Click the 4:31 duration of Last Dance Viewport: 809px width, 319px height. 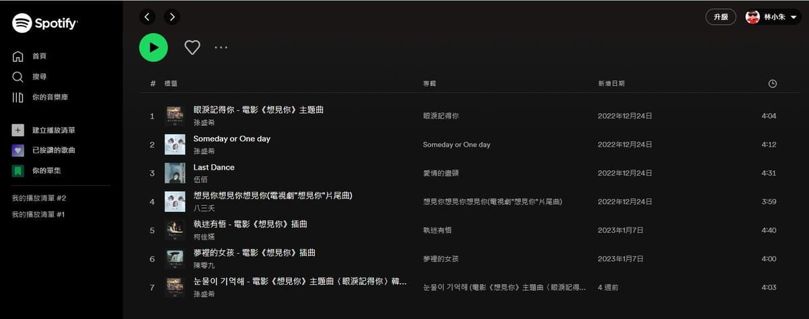(x=769, y=173)
